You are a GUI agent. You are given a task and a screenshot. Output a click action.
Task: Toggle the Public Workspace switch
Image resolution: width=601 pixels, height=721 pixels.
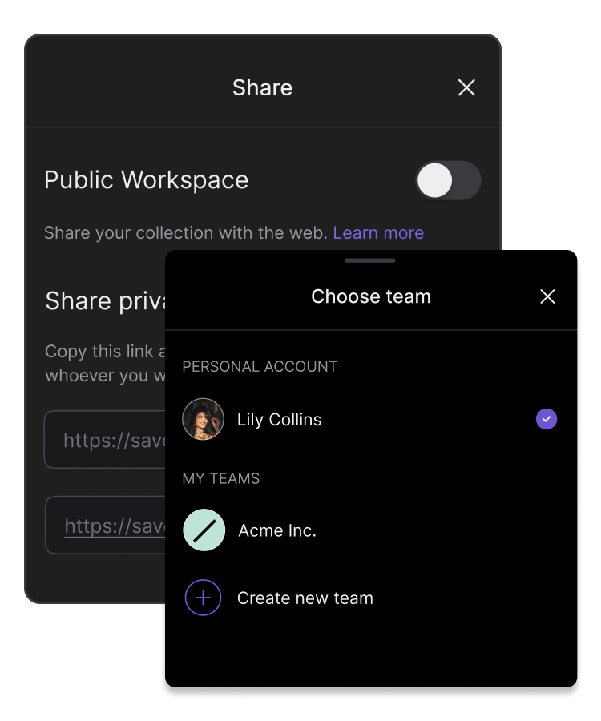448,180
